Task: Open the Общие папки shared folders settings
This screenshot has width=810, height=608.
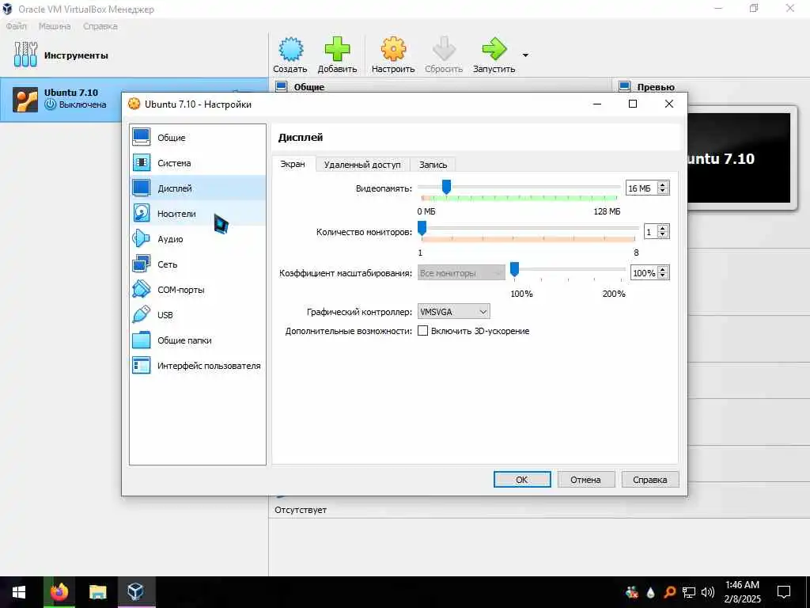Action: point(197,340)
